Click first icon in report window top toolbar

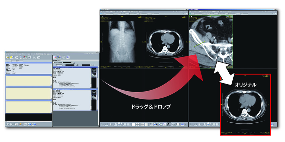(8, 57)
